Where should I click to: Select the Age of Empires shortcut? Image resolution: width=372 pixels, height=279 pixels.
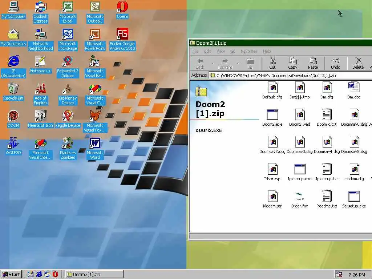41,94
